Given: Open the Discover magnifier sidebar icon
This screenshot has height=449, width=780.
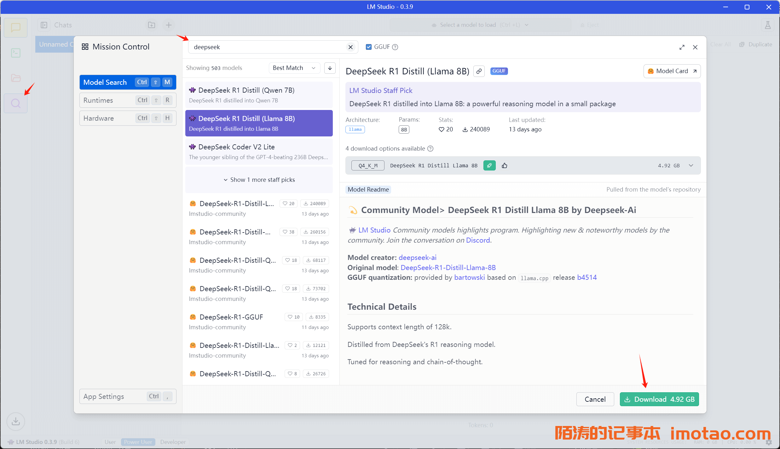Looking at the screenshot, I should (15, 103).
